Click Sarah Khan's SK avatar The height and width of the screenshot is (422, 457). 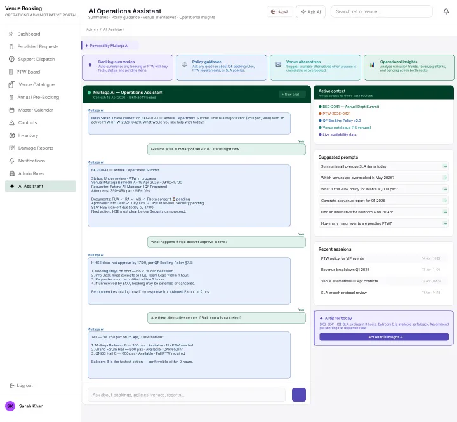pyautogui.click(x=10, y=406)
